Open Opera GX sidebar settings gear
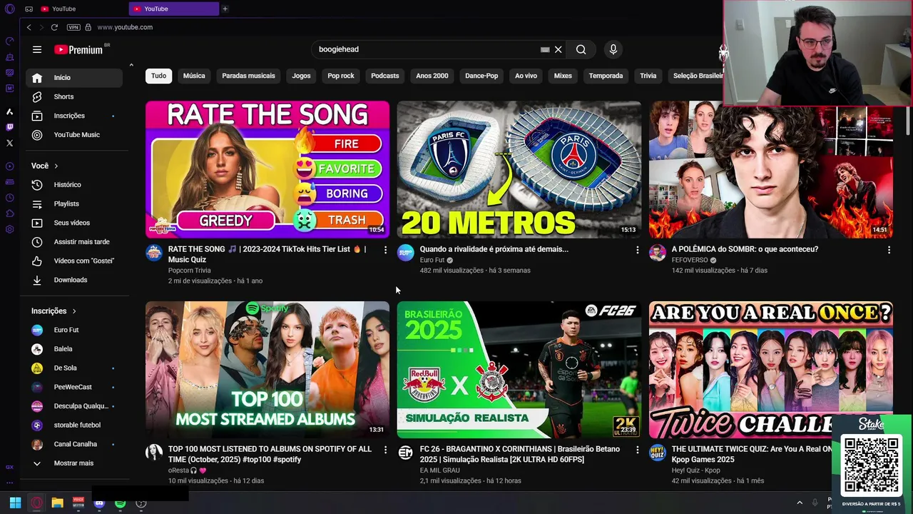This screenshot has width=913, height=514. pos(9,229)
